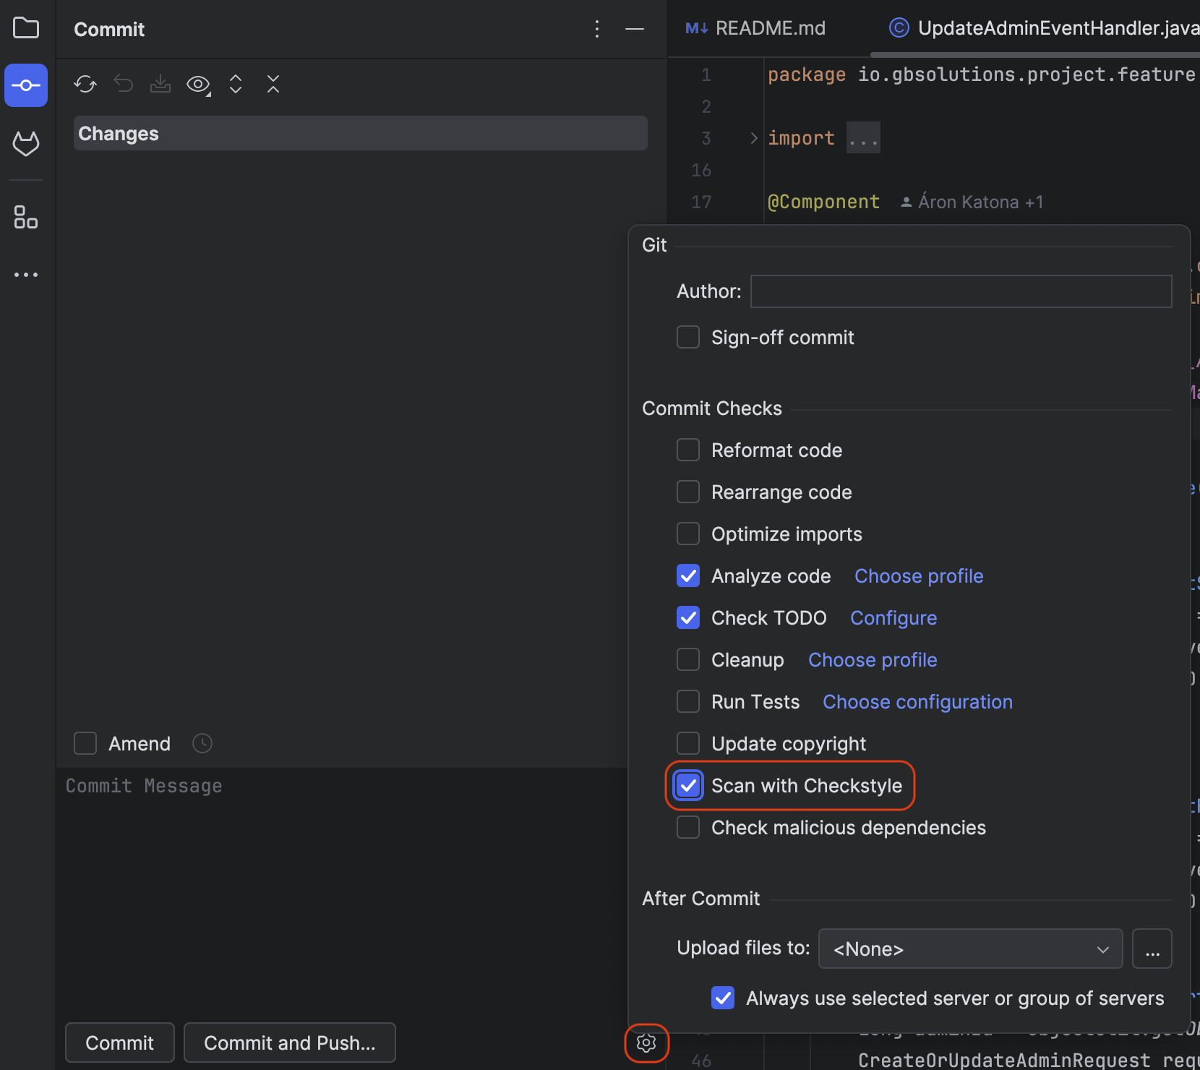Click the Changes node header
This screenshot has height=1070, width=1200.
click(360, 133)
